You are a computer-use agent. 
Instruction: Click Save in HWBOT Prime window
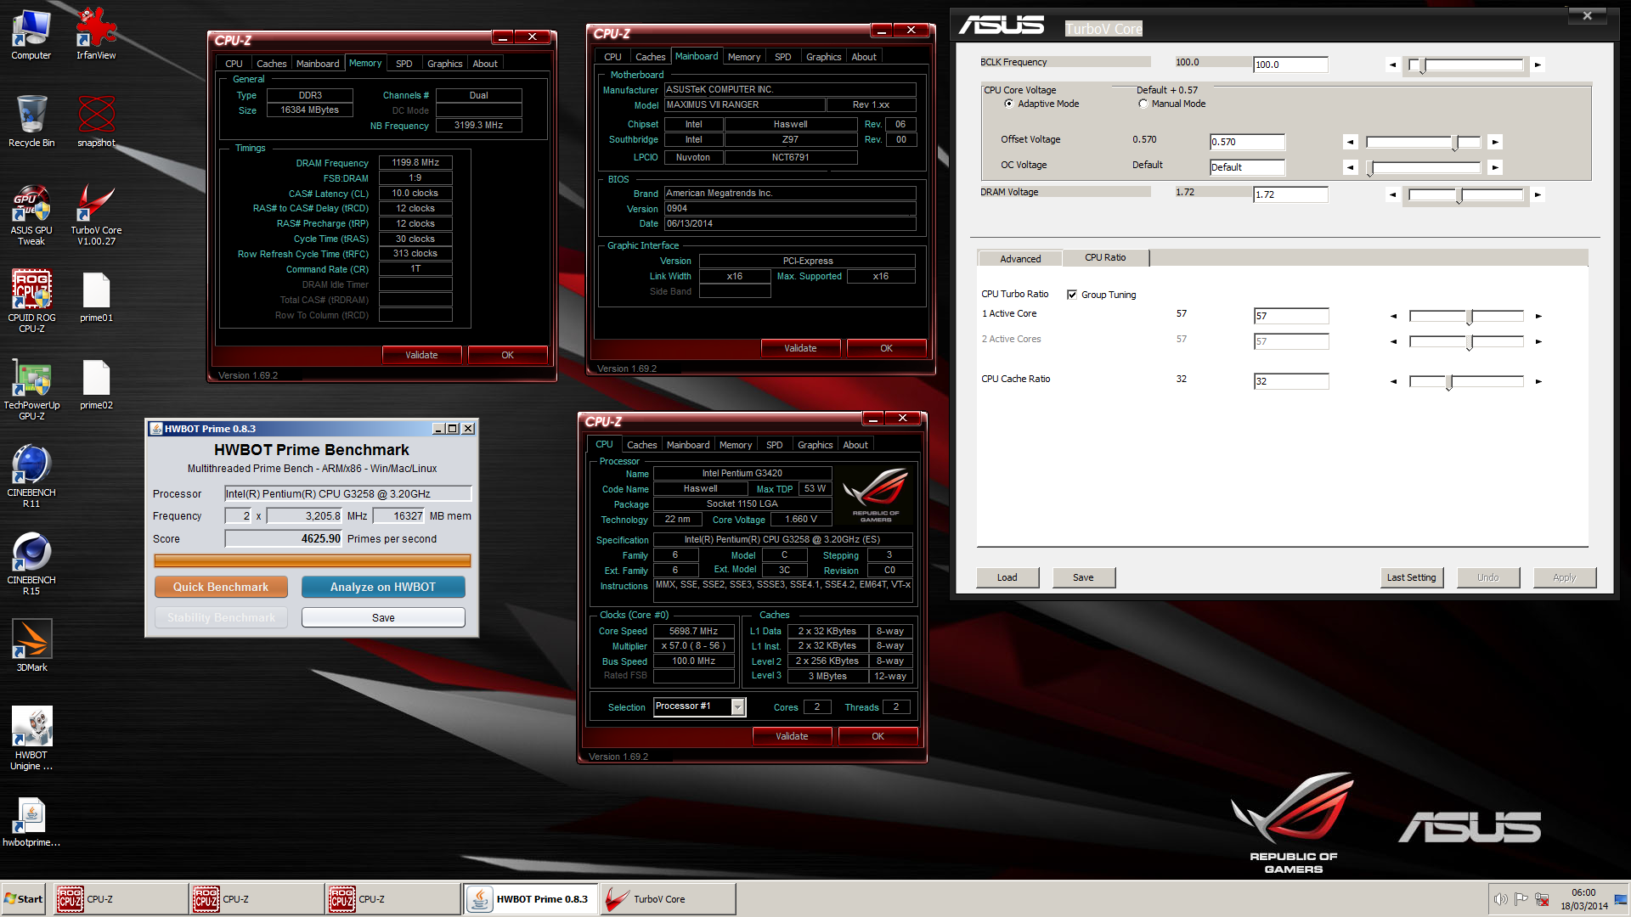(383, 617)
